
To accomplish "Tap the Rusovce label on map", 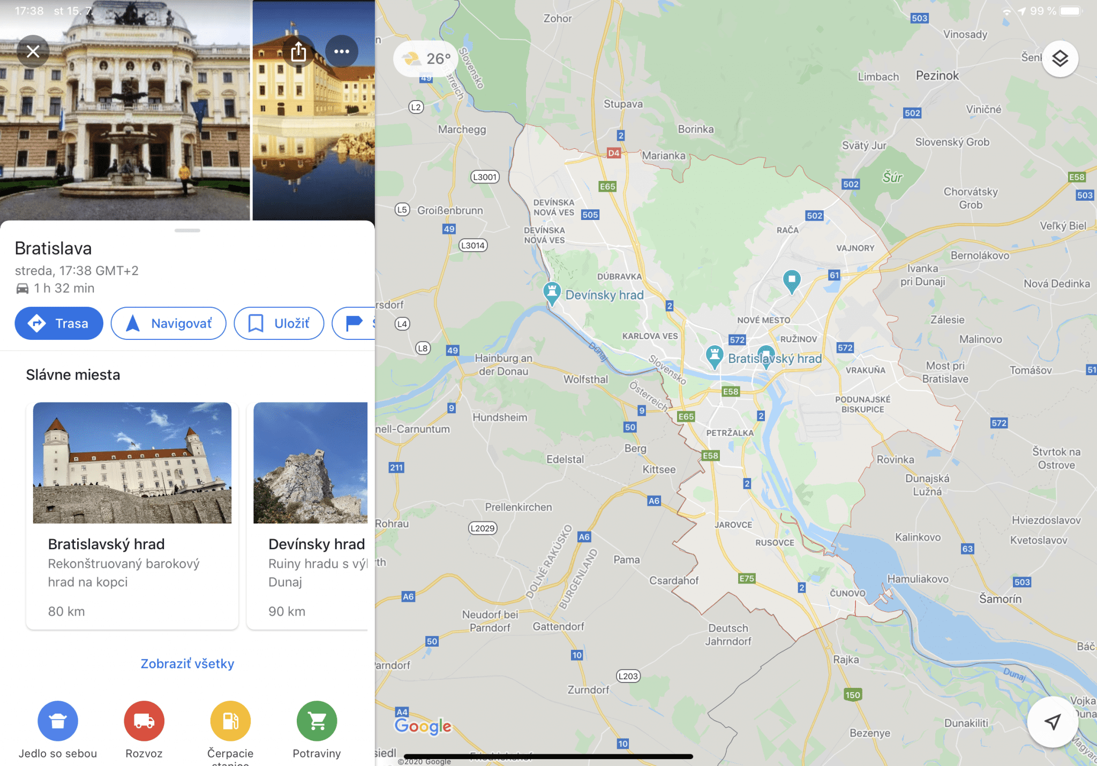I will click(x=775, y=543).
